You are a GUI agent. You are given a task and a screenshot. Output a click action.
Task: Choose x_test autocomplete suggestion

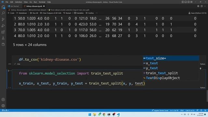171,63
